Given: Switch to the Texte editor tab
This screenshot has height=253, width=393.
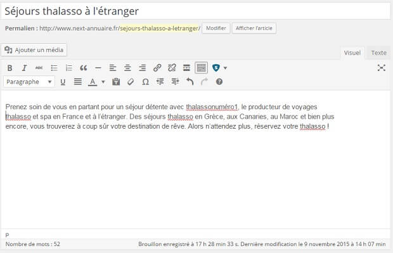Looking at the screenshot, I should coord(378,53).
